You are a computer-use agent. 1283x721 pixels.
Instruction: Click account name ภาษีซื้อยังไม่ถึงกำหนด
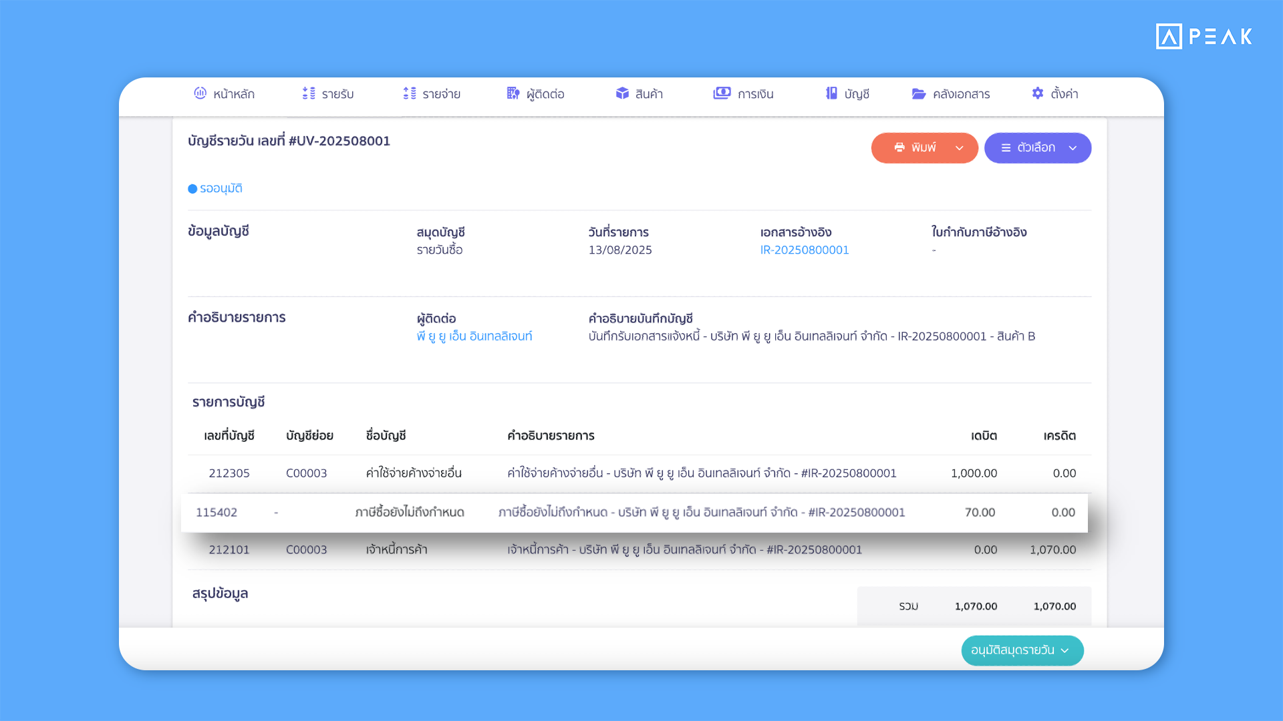pyautogui.click(x=410, y=513)
